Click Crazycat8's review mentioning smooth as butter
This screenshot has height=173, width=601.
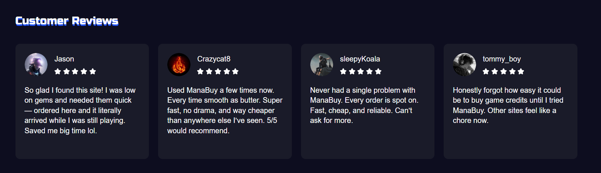[x=225, y=110]
